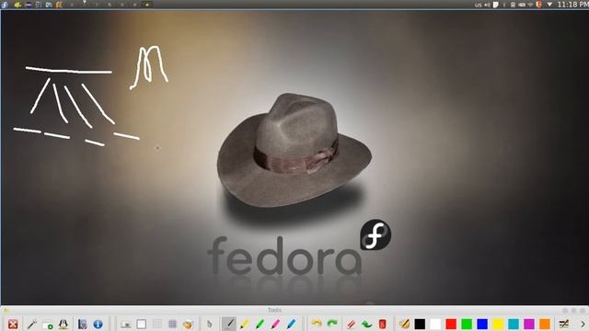Click the screen background icon

click(x=126, y=324)
